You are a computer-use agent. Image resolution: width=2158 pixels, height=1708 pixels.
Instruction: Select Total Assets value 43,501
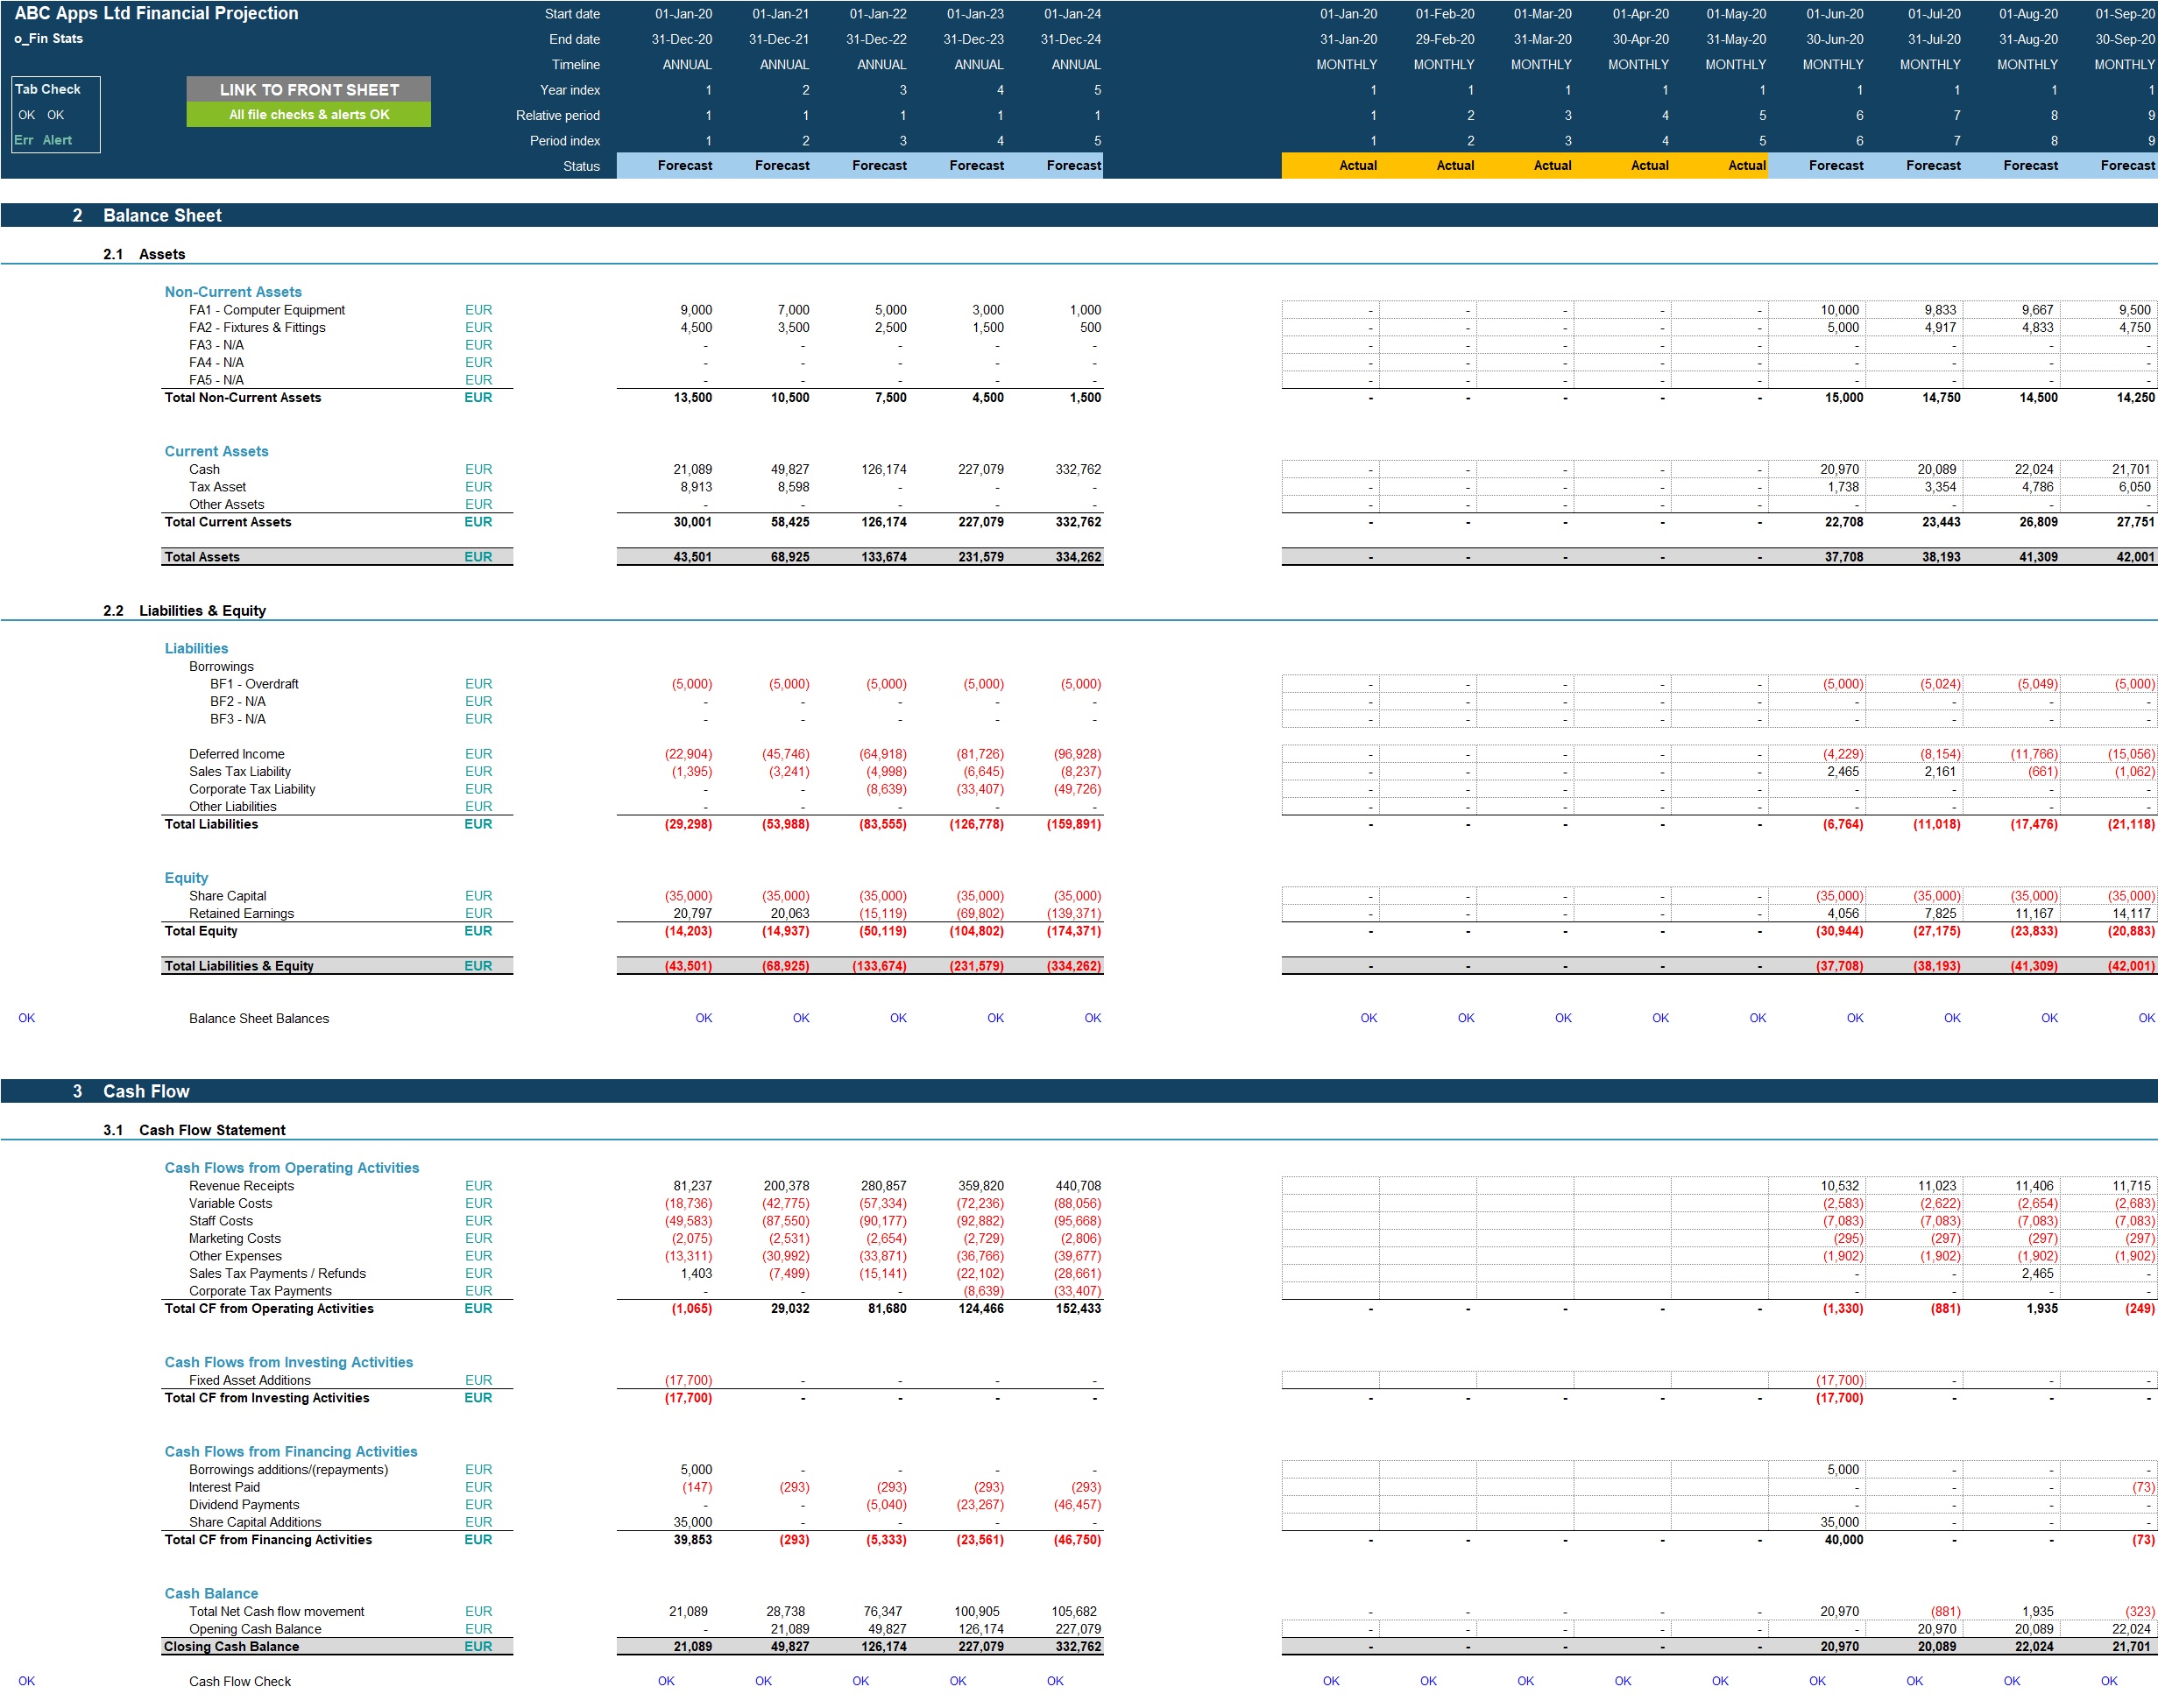click(x=692, y=557)
